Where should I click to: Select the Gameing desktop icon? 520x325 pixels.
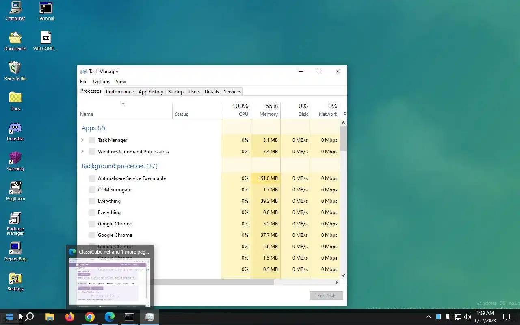coord(15,161)
